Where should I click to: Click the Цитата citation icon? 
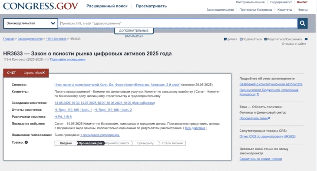tap(225, 39)
